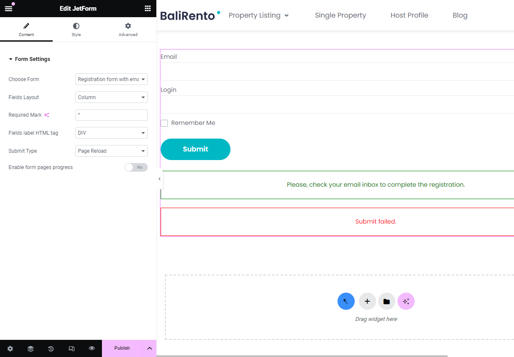Open the site Settings gear icon

point(10,348)
